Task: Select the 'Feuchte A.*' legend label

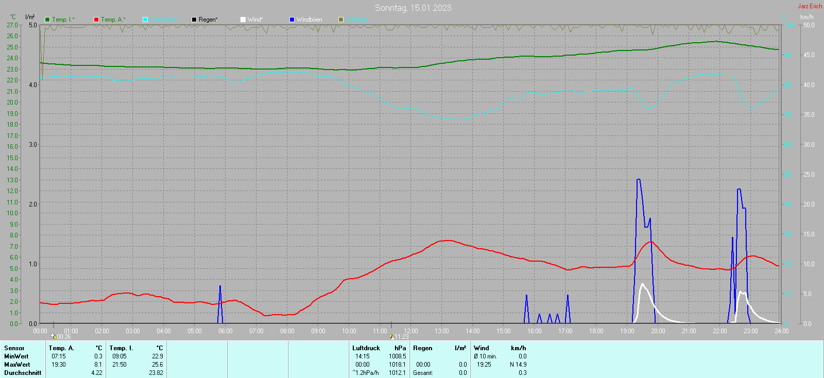Action: [x=165, y=20]
